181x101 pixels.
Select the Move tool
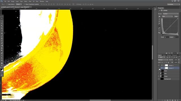tap(2, 19)
